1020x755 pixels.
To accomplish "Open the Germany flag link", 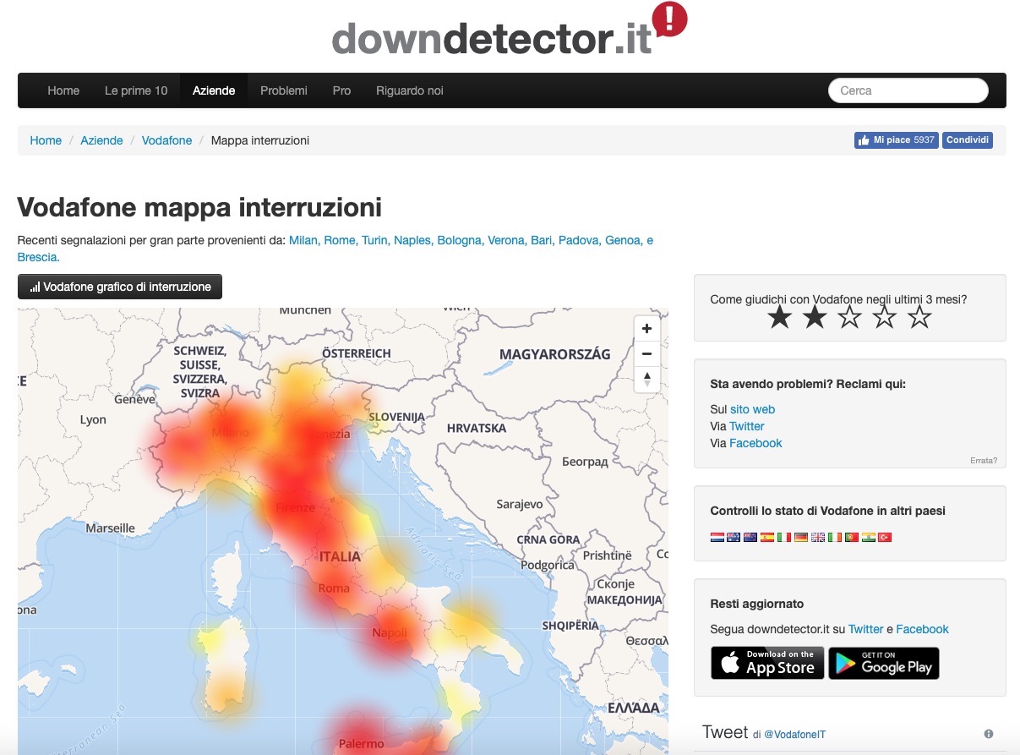I will 801,537.
